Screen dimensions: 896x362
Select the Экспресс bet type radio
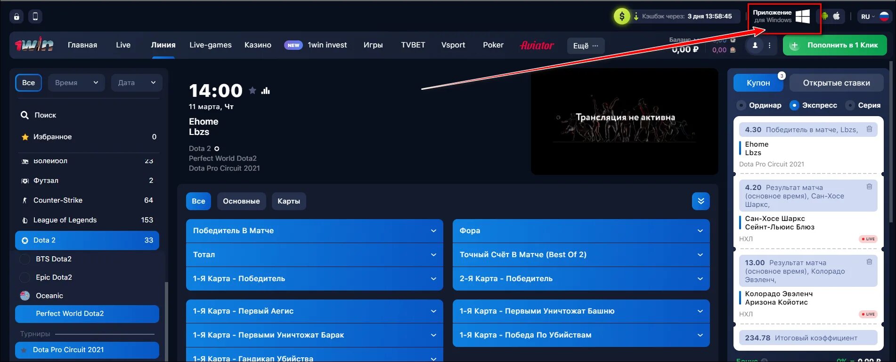click(794, 105)
